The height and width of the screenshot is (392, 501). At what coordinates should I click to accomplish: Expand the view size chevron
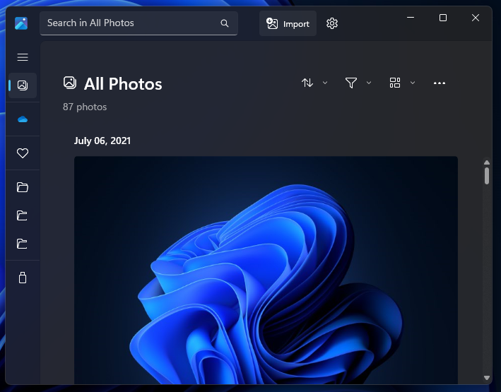point(413,83)
